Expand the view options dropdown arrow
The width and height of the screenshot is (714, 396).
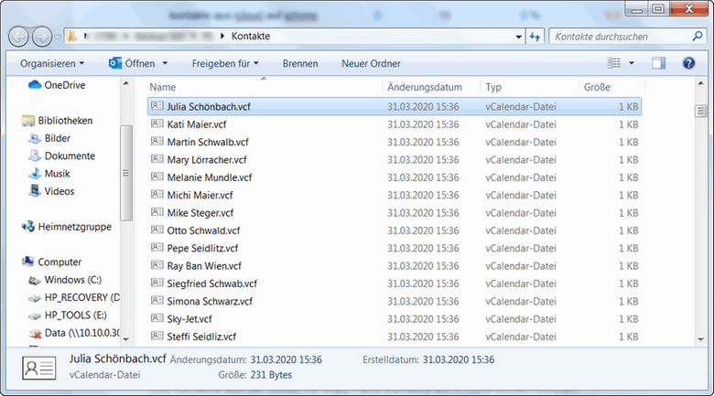(x=632, y=63)
